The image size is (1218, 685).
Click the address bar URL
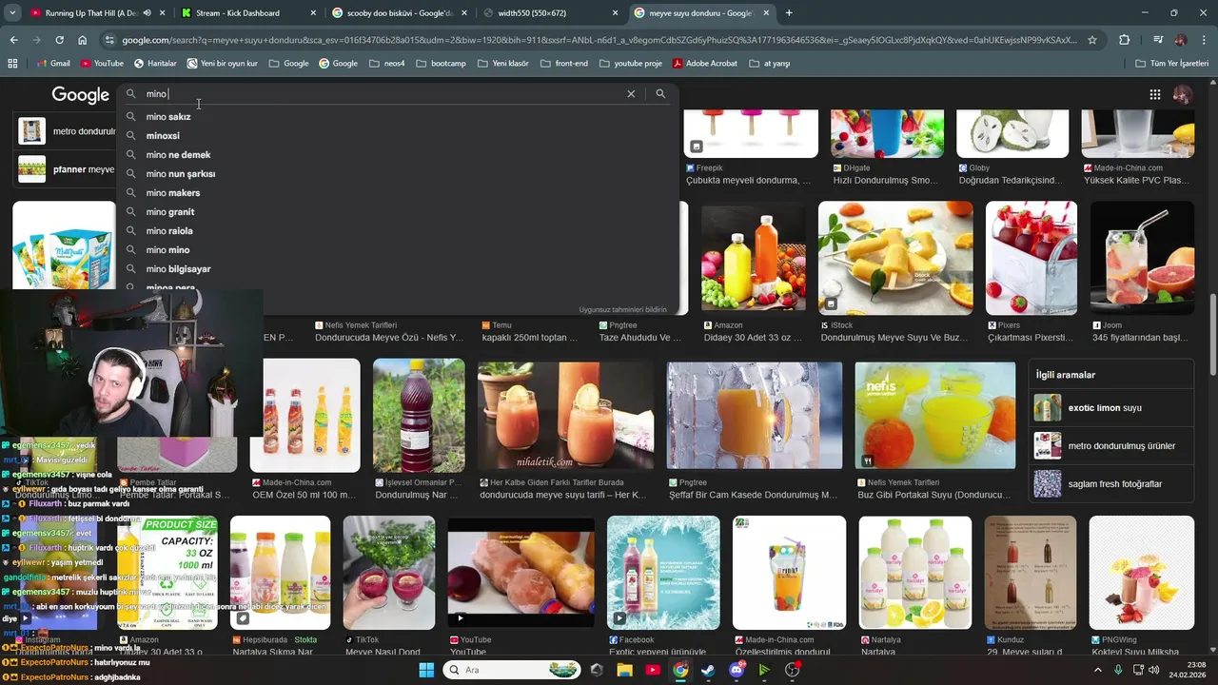point(599,40)
